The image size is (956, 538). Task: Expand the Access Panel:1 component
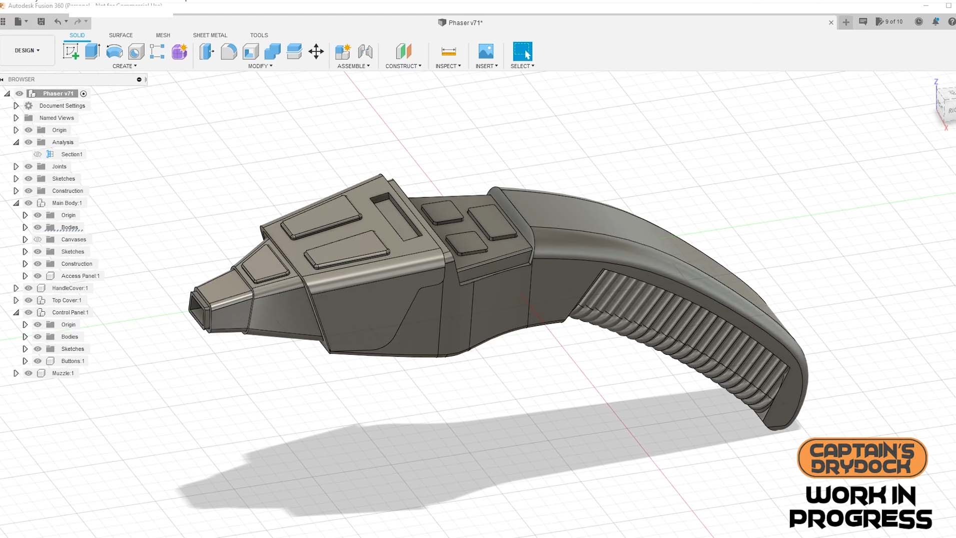(25, 276)
